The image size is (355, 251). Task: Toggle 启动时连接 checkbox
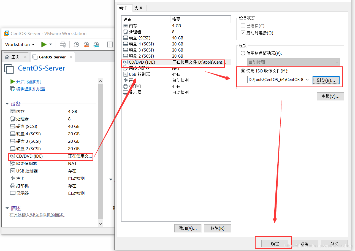point(243,33)
